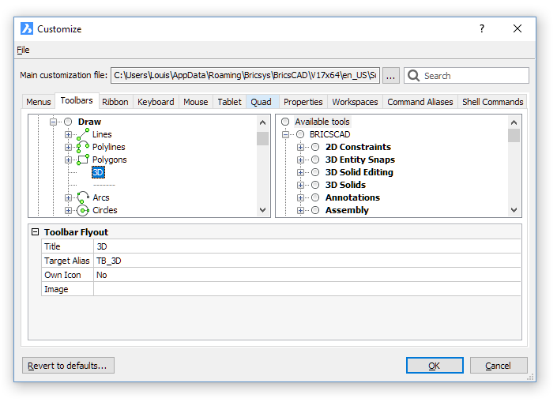This screenshot has width=557, height=402.
Task: Expand the Arcs flyout node
Action: pos(68,197)
